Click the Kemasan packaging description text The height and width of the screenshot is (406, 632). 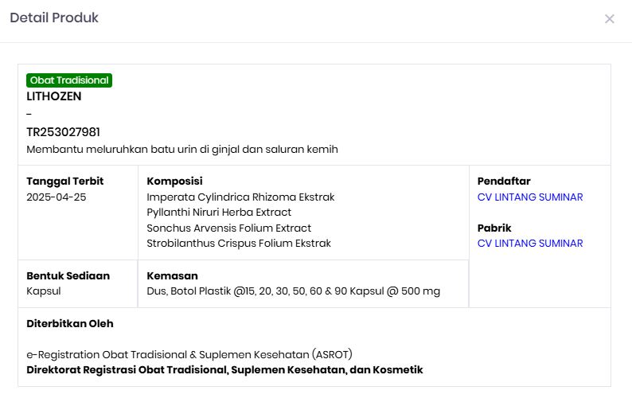tap(293, 291)
